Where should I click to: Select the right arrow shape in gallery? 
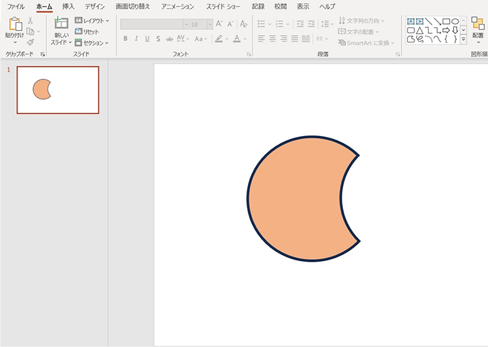446,31
